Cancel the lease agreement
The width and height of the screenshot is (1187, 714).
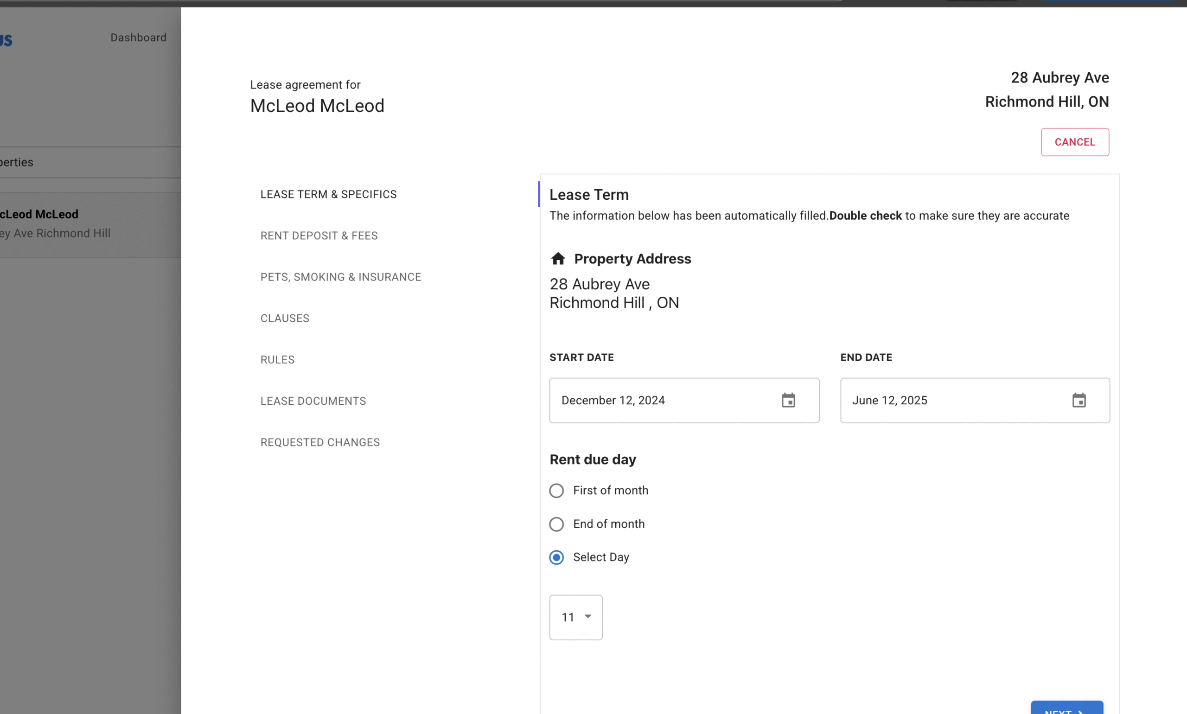pyautogui.click(x=1074, y=142)
